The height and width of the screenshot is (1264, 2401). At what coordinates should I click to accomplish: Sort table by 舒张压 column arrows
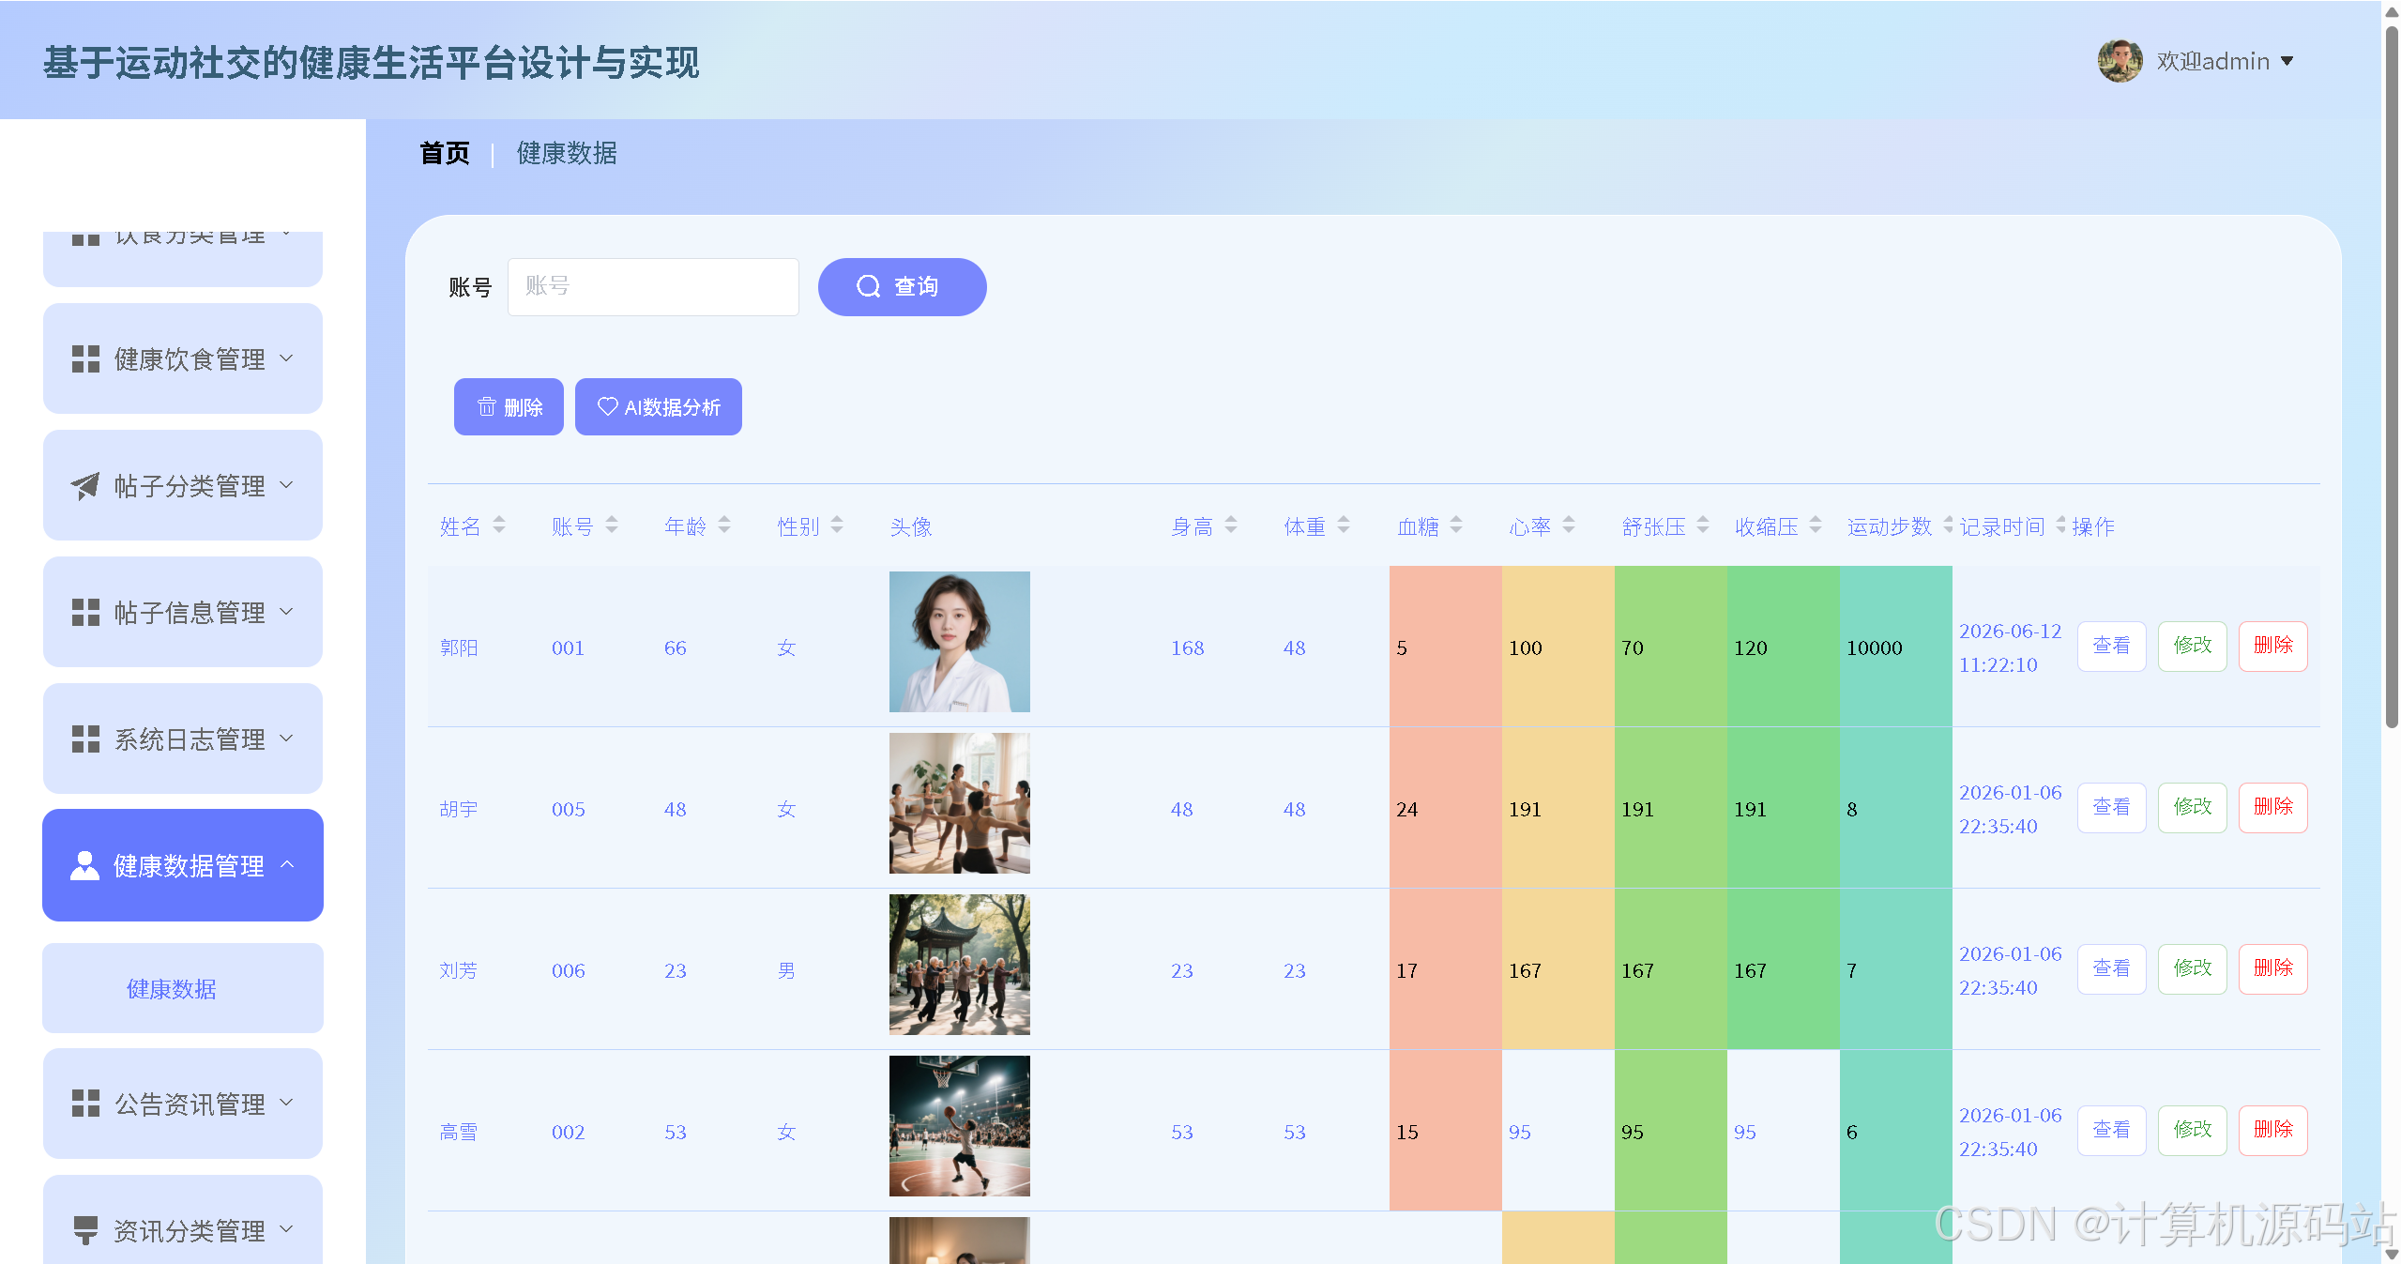[1703, 525]
